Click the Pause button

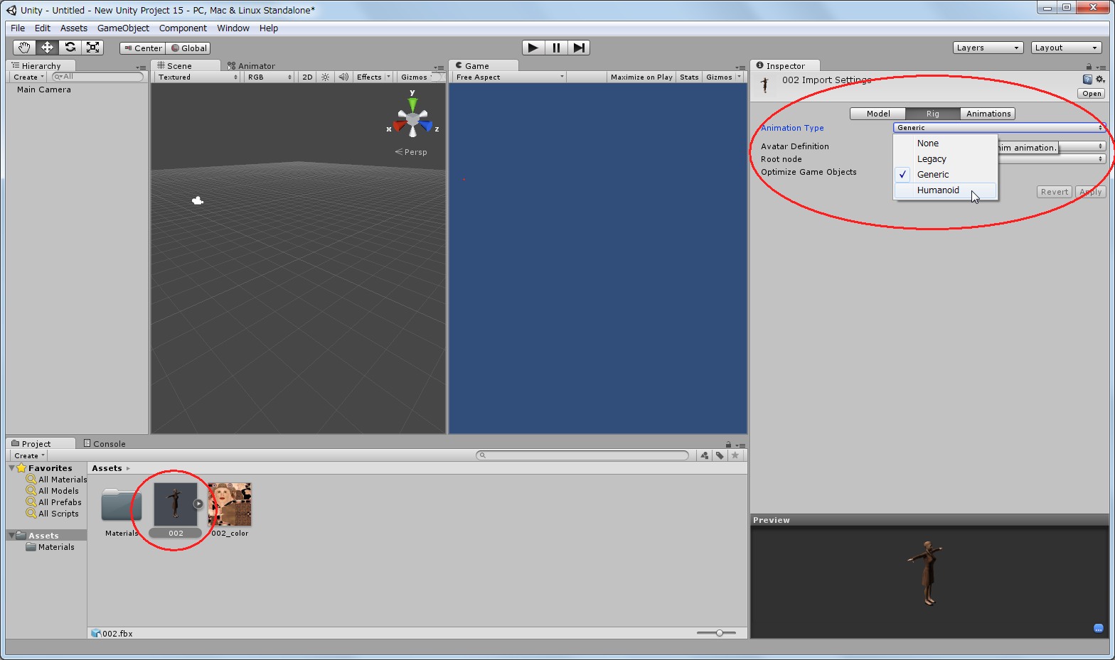click(556, 48)
